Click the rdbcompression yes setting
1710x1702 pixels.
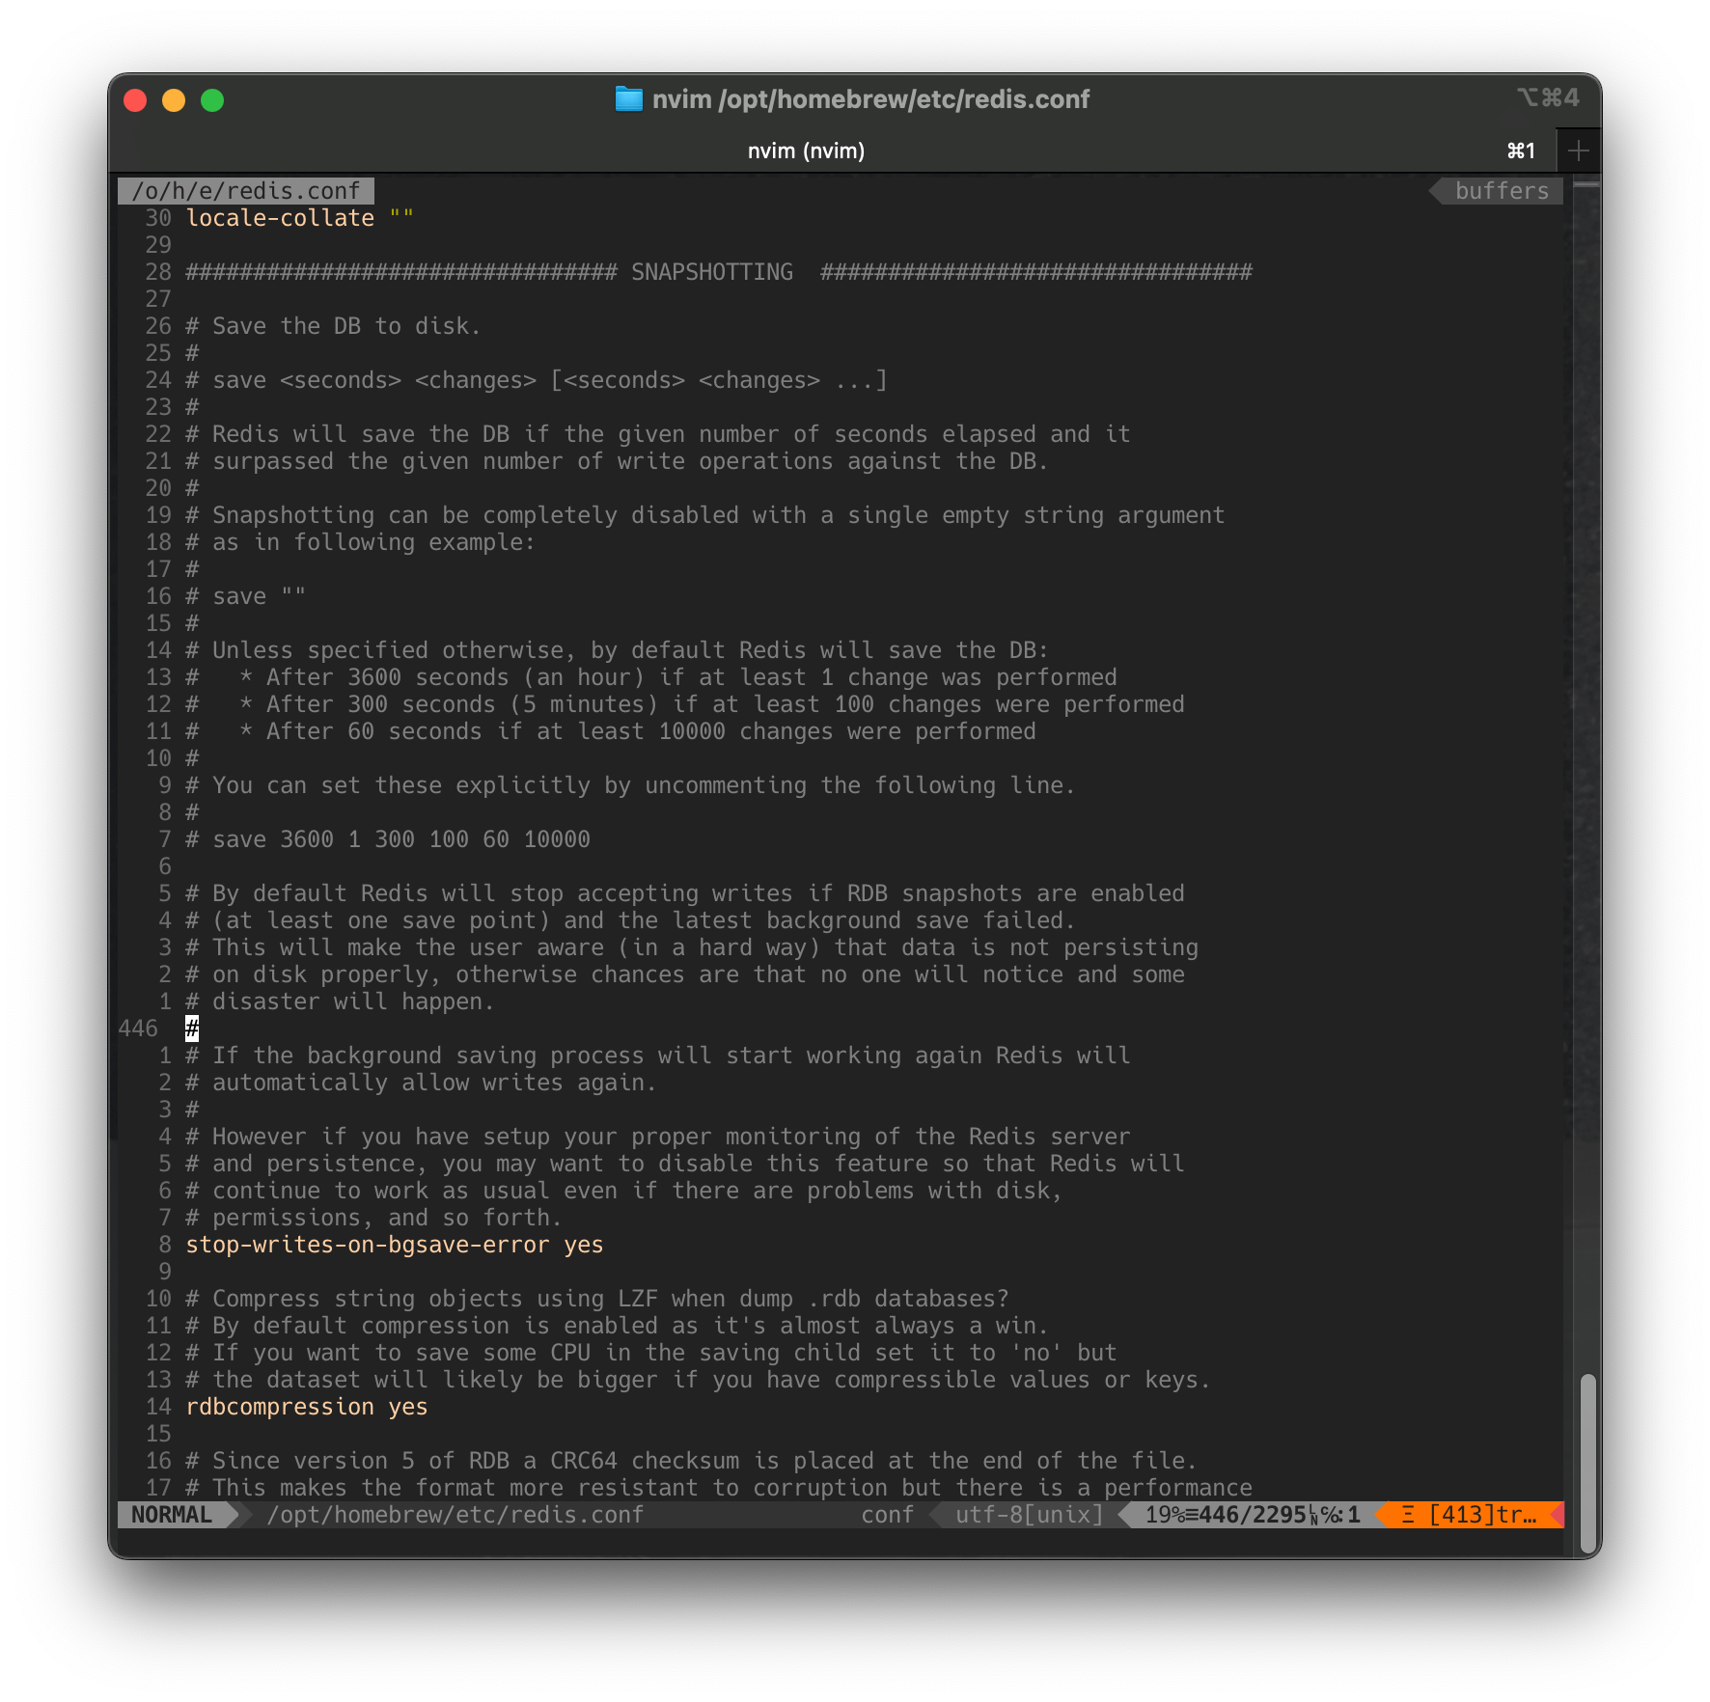(307, 1407)
